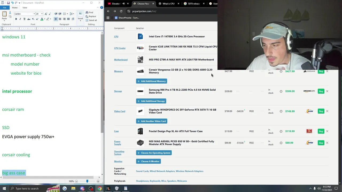Center align text in WordPad
This screenshot has height=192, width=342.
[60, 19]
